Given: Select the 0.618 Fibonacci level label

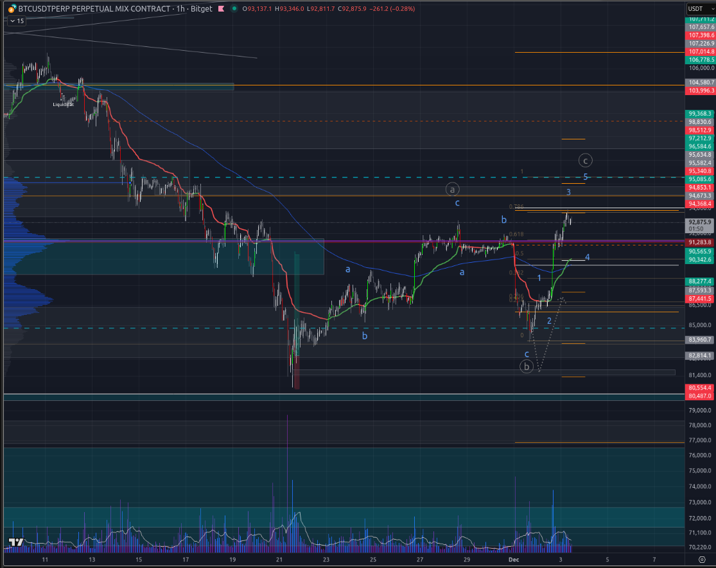Looking at the screenshot, I should 516,235.
